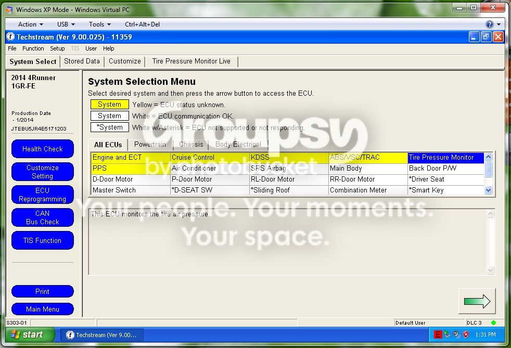Click the Health Check button
511x348 pixels.
42,149
